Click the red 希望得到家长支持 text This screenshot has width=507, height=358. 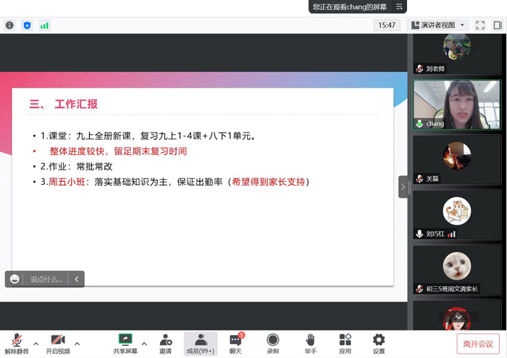[x=269, y=182]
